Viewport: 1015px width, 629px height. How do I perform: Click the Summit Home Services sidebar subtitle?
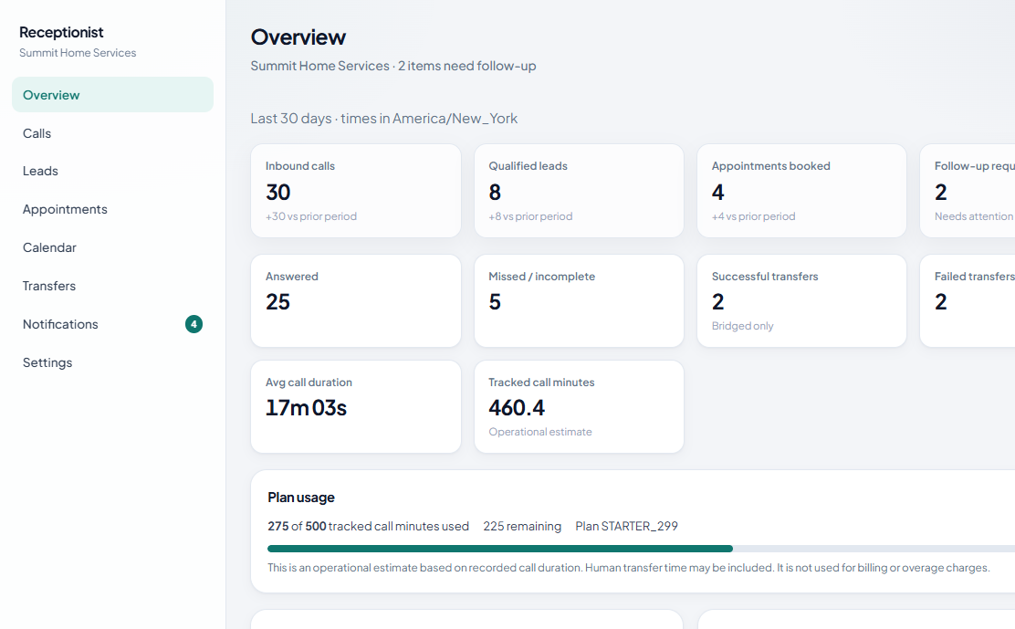pyautogui.click(x=78, y=53)
